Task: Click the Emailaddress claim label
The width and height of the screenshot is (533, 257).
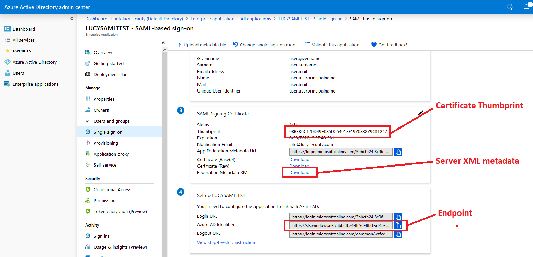Action: (x=210, y=71)
